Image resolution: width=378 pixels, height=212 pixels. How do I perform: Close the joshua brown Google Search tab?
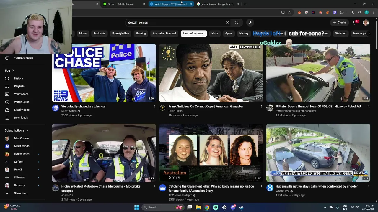click(x=238, y=4)
